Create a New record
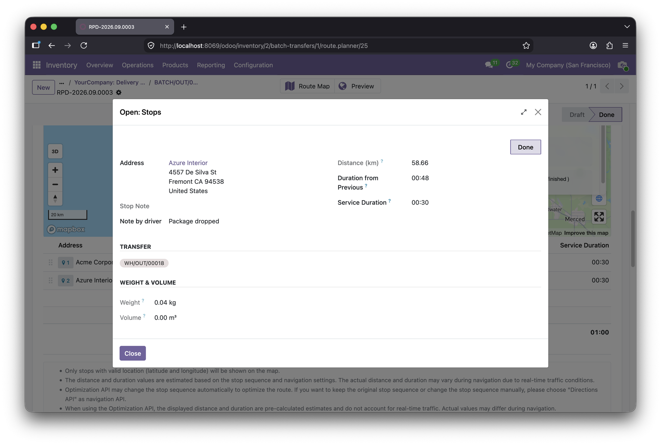This screenshot has height=445, width=661. point(43,87)
